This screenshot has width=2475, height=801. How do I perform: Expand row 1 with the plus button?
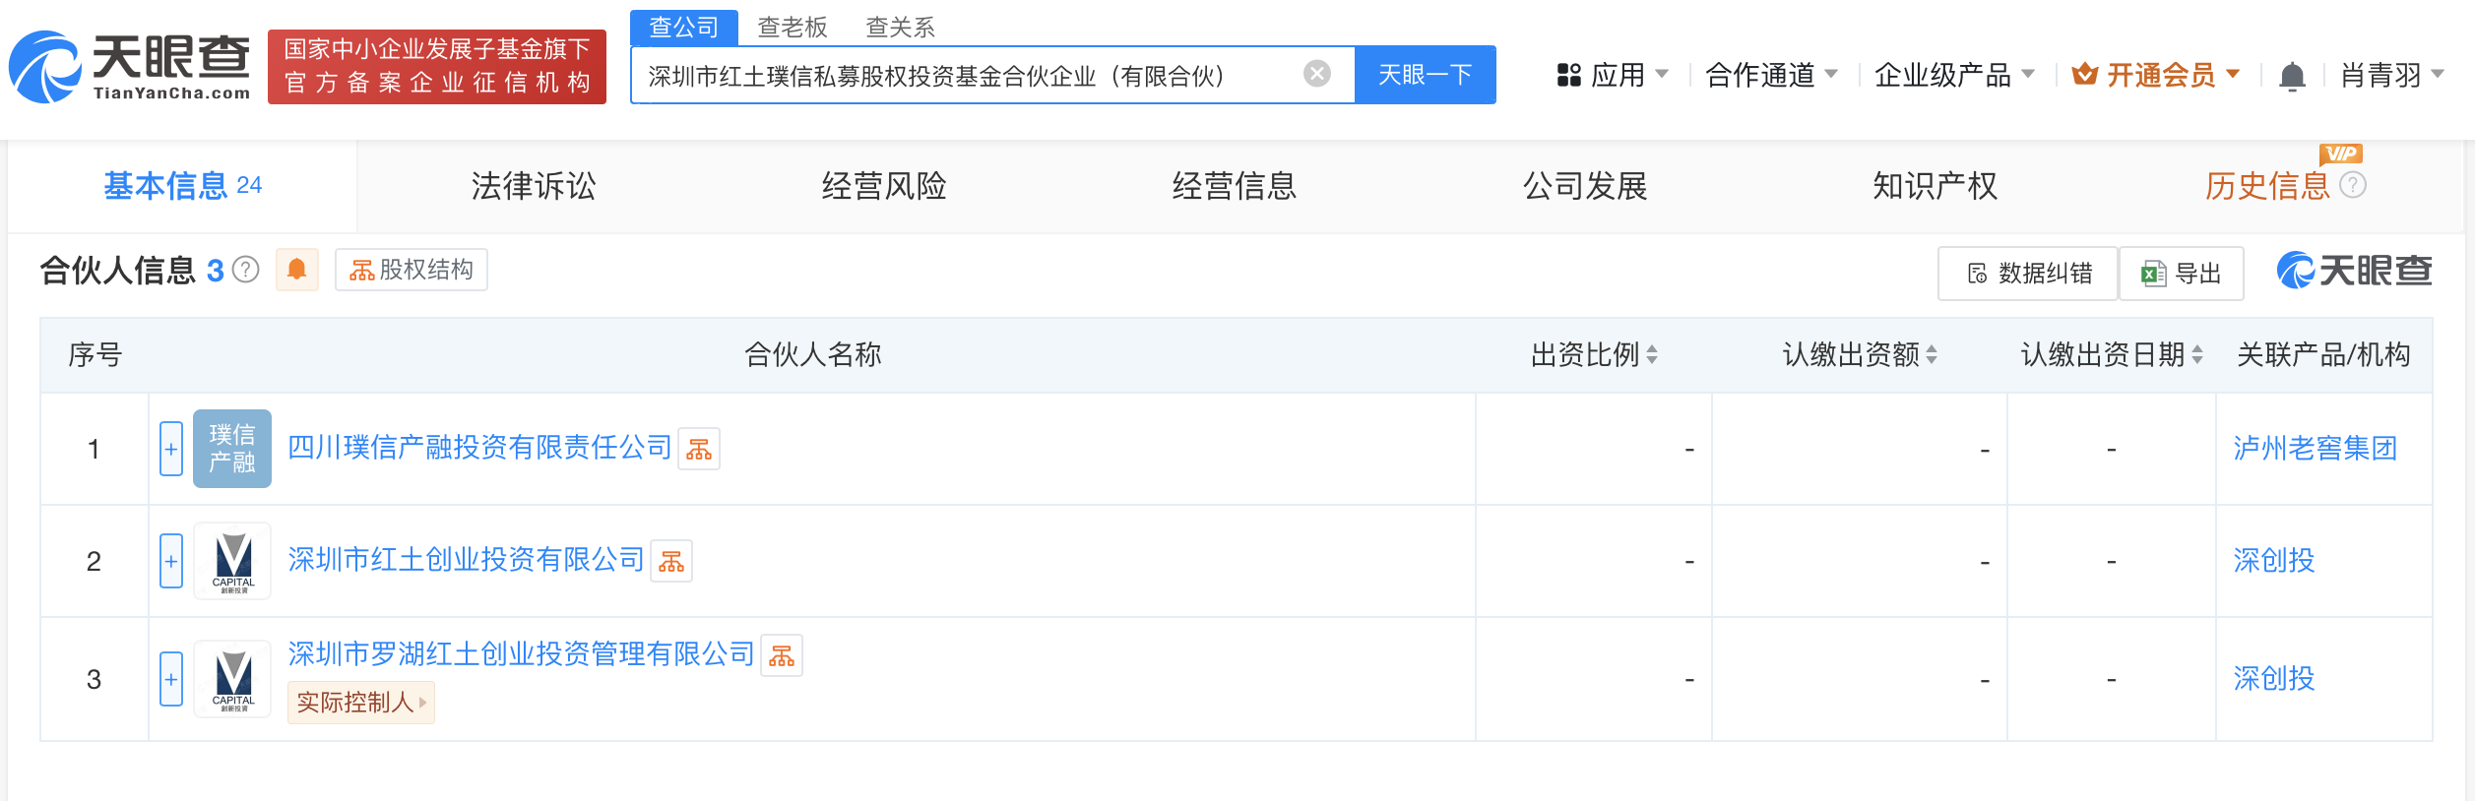point(171,449)
